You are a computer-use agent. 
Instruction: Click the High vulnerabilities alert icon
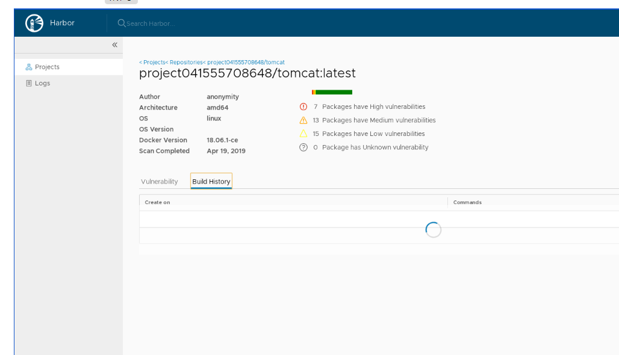(303, 106)
